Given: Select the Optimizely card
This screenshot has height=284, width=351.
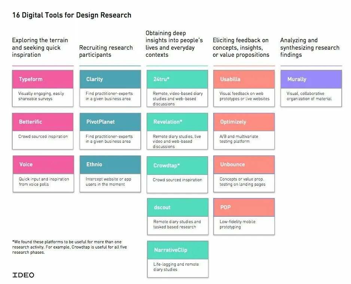Looking at the screenshot, I should point(244,131).
